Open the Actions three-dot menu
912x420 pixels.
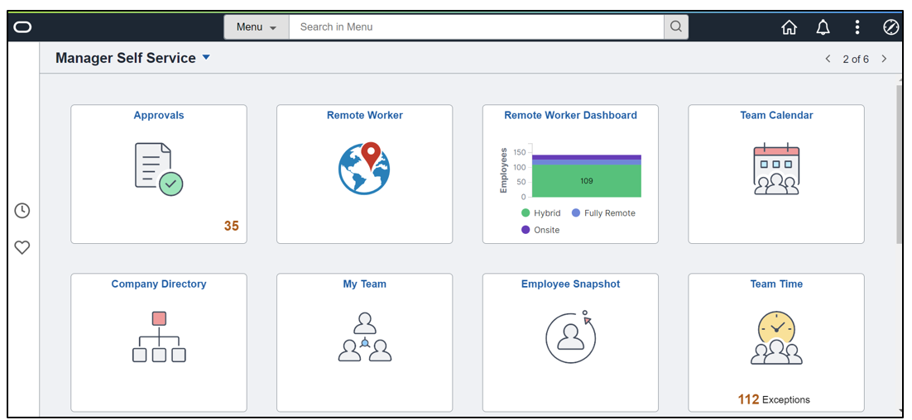coord(857,27)
